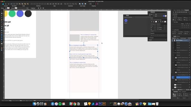Click the middle Insert Target icon
This screenshot has width=191, height=107.
[x=83, y=4]
